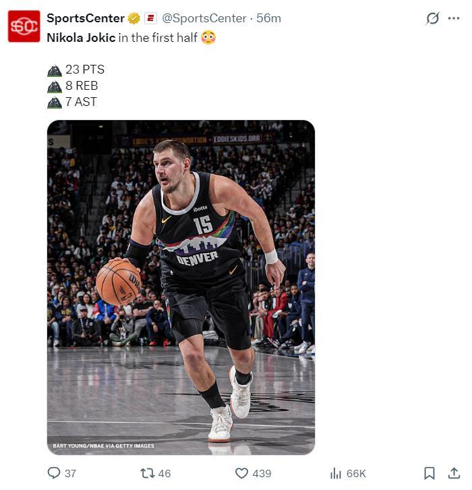Bookmark the Jokic post

click(430, 473)
